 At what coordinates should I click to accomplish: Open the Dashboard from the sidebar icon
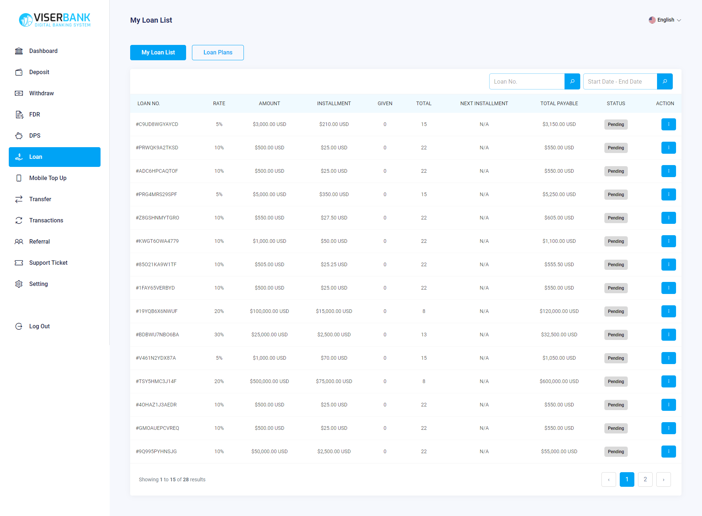[19, 51]
